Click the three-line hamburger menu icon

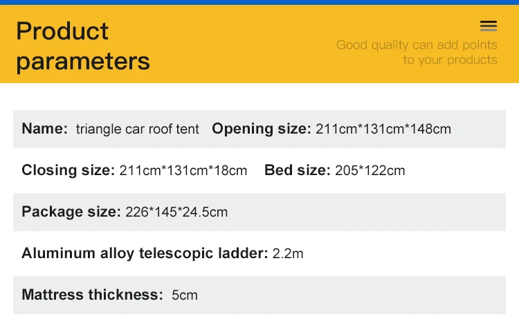tap(488, 26)
